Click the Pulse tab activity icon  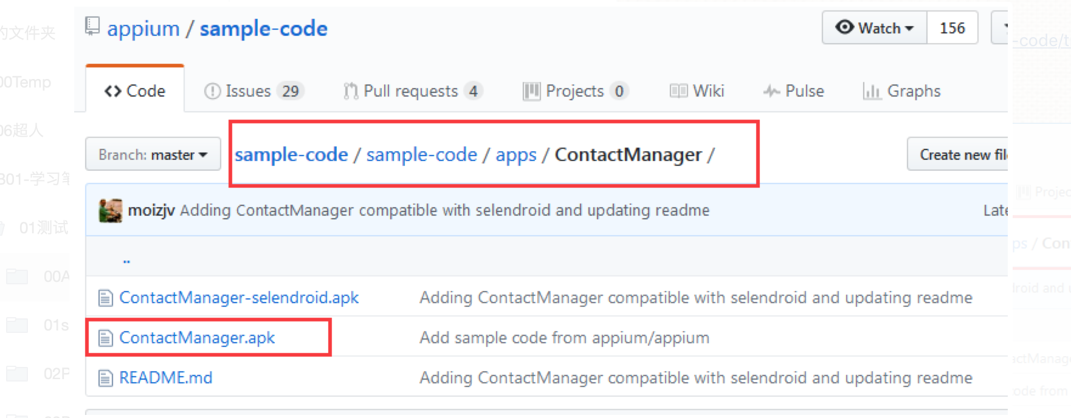click(x=772, y=91)
